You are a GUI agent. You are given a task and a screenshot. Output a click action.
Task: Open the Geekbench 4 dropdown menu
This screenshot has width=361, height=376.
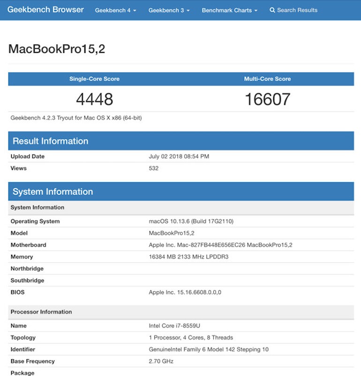115,10
